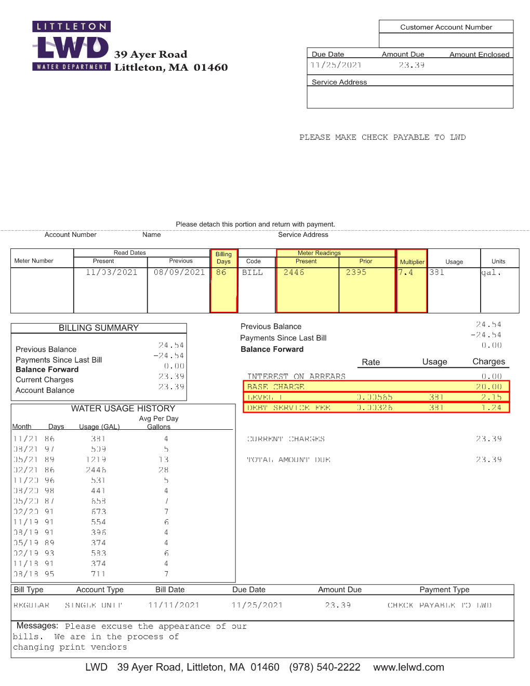Click the 'Read Dates' header
The width and height of the screenshot is (530, 686).
point(130,253)
